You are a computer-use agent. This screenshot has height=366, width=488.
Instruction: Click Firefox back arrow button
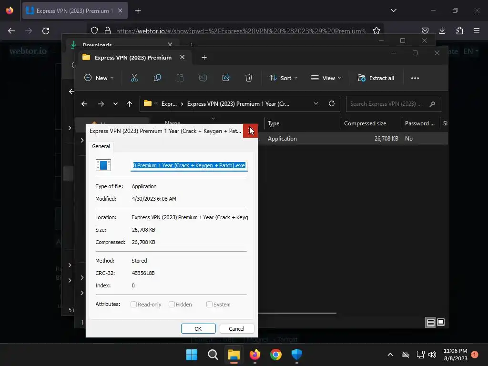[11, 31]
